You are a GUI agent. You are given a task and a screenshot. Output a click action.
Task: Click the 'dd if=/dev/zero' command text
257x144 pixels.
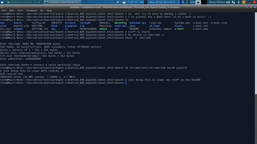pyautogui.click(x=156, y=68)
